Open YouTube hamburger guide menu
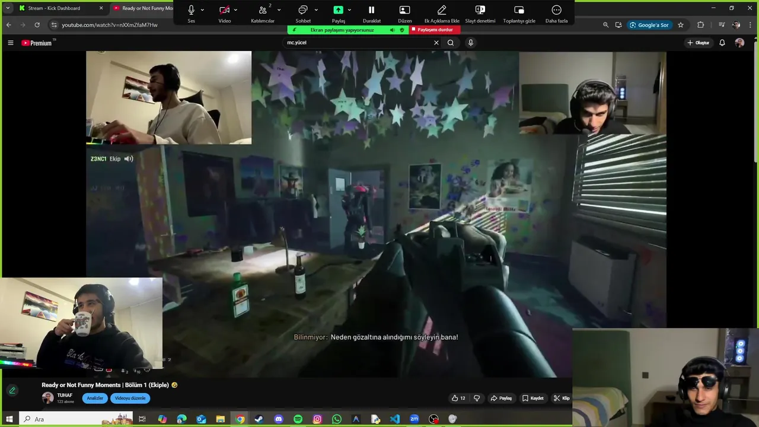The width and height of the screenshot is (759, 427). click(x=10, y=43)
